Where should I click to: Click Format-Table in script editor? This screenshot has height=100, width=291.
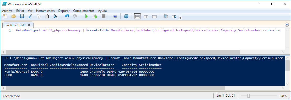click(98, 30)
